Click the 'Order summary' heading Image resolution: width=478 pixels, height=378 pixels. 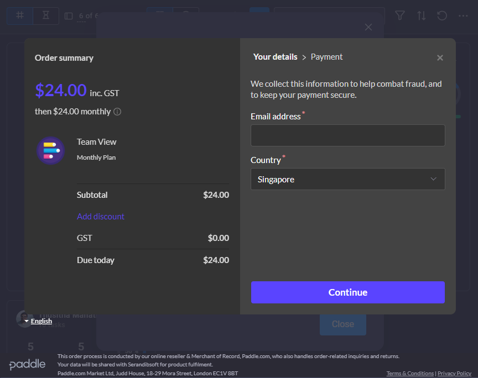pos(64,58)
